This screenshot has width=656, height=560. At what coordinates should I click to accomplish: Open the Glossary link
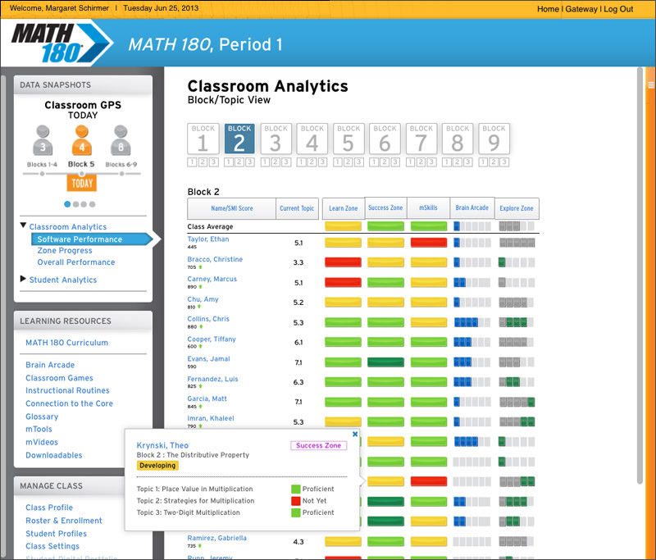click(42, 417)
